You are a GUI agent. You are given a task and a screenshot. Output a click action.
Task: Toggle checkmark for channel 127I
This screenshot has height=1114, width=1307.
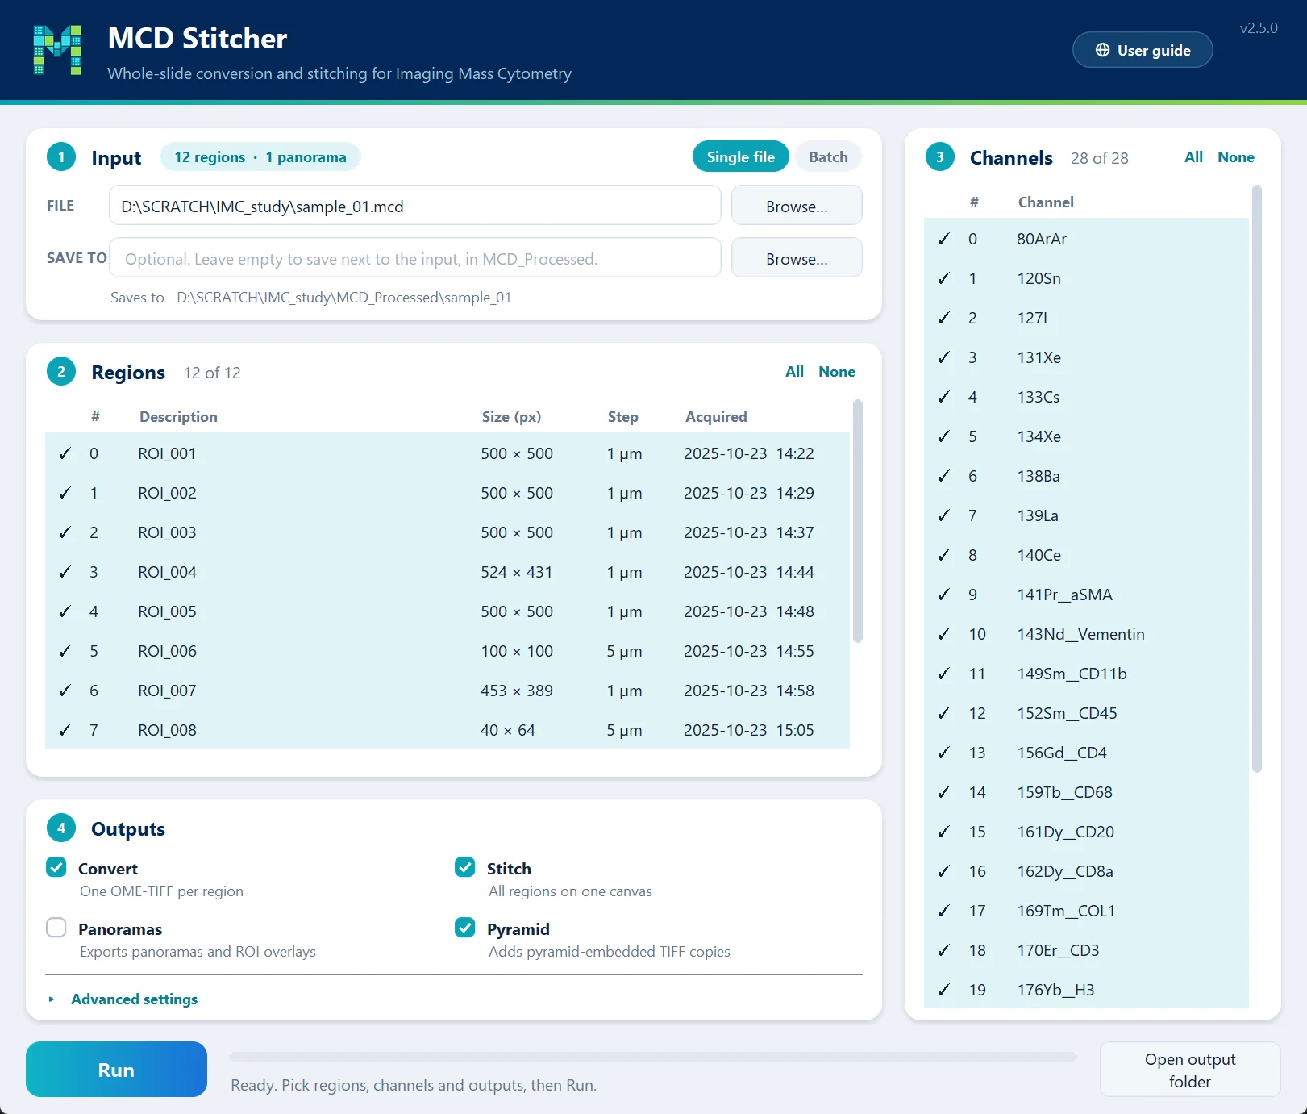944,318
